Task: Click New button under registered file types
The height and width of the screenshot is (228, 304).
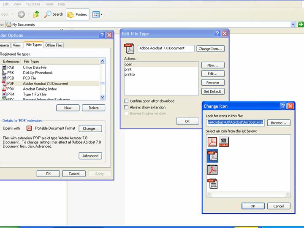Action: pos(68,108)
